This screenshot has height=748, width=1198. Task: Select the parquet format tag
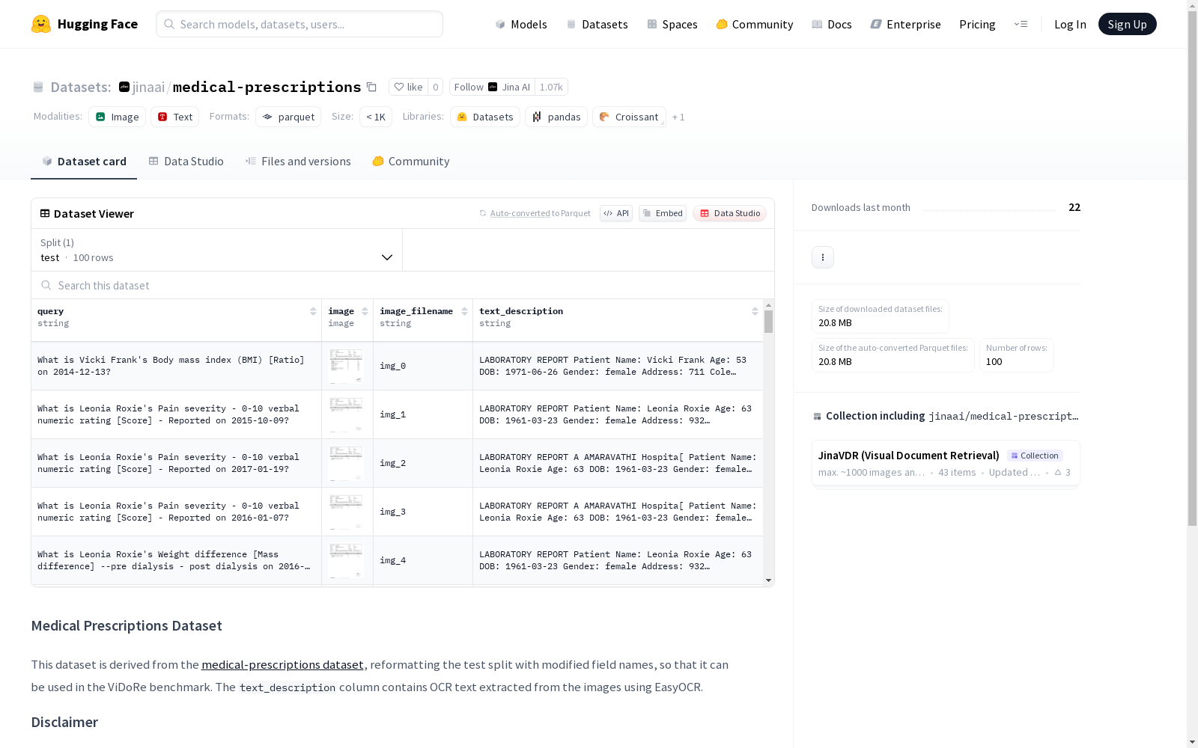tap(288, 117)
